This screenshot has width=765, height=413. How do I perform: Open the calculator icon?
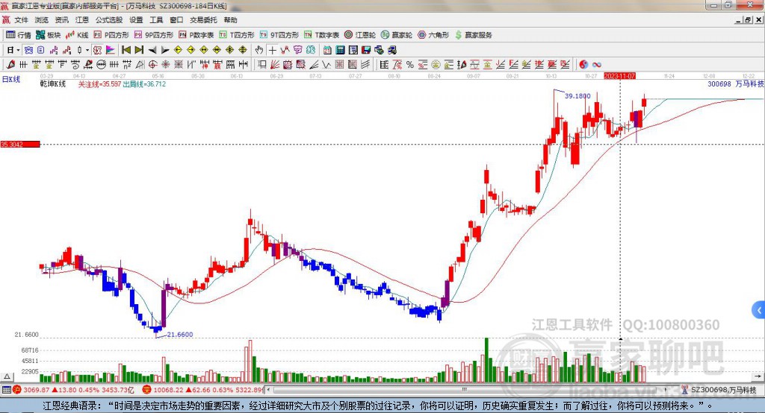340,50
